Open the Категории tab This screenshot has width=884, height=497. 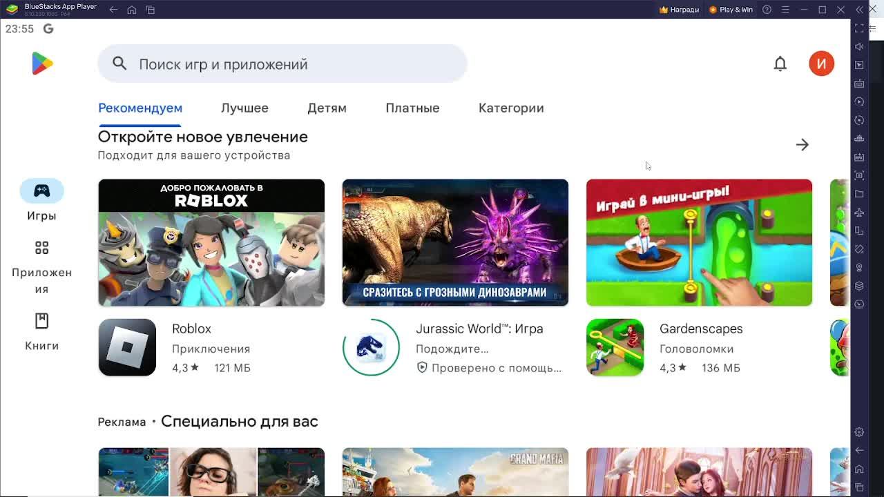(511, 108)
